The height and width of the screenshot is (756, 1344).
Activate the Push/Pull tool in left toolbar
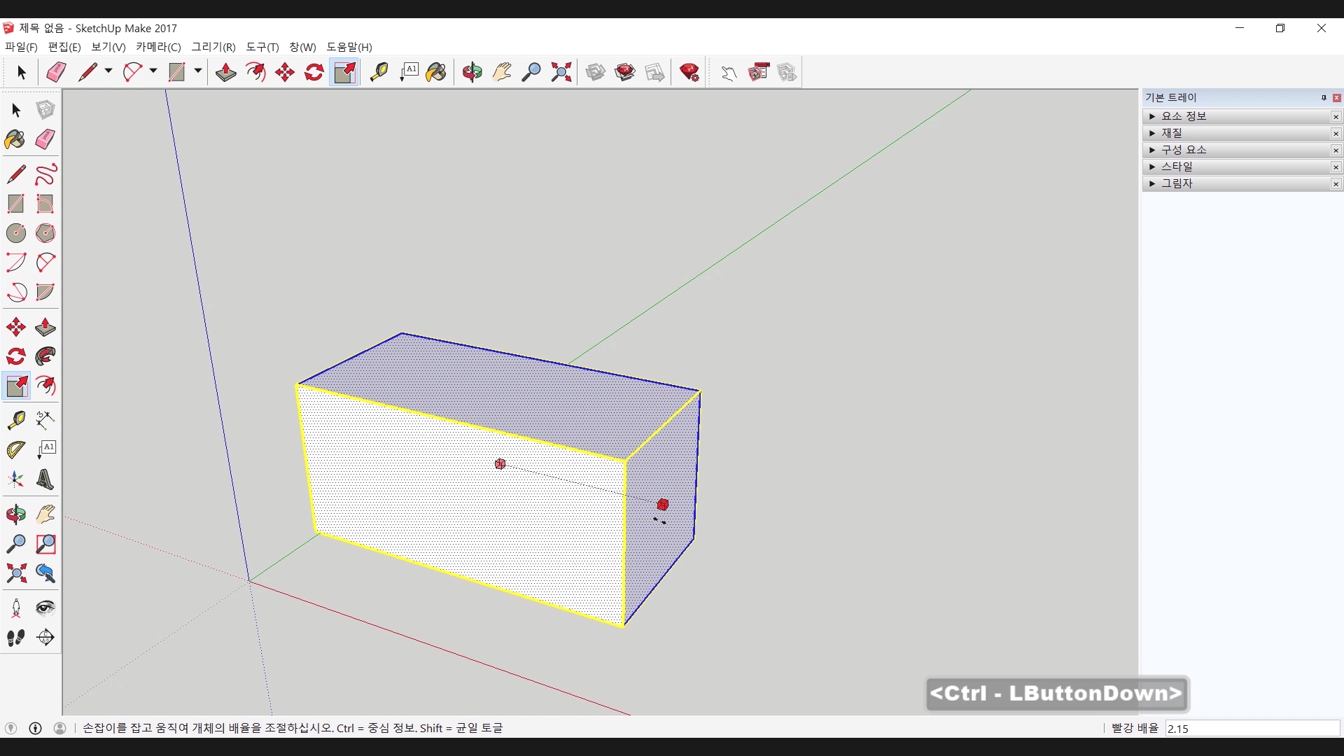(45, 327)
